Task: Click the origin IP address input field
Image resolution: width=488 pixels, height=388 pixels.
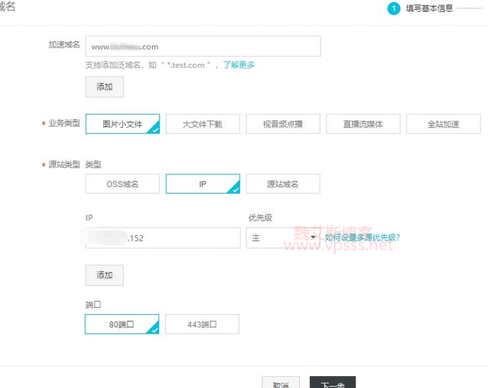Action: click(164, 238)
